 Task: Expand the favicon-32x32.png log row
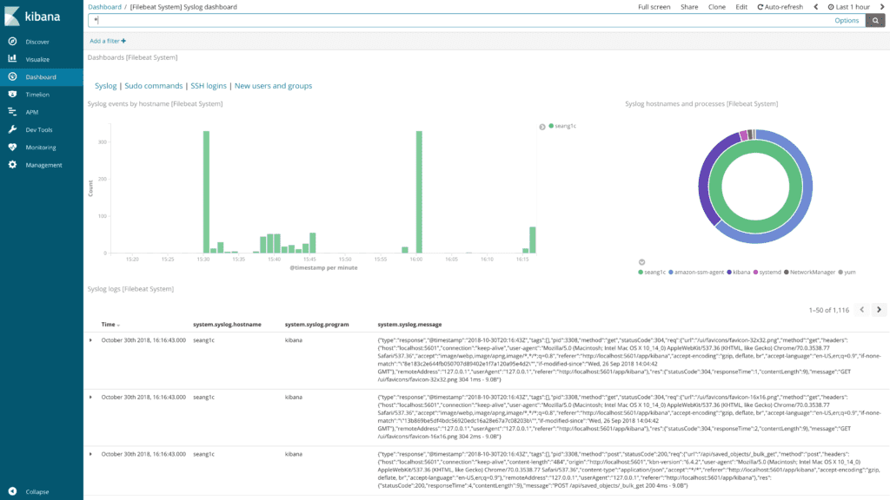click(90, 340)
